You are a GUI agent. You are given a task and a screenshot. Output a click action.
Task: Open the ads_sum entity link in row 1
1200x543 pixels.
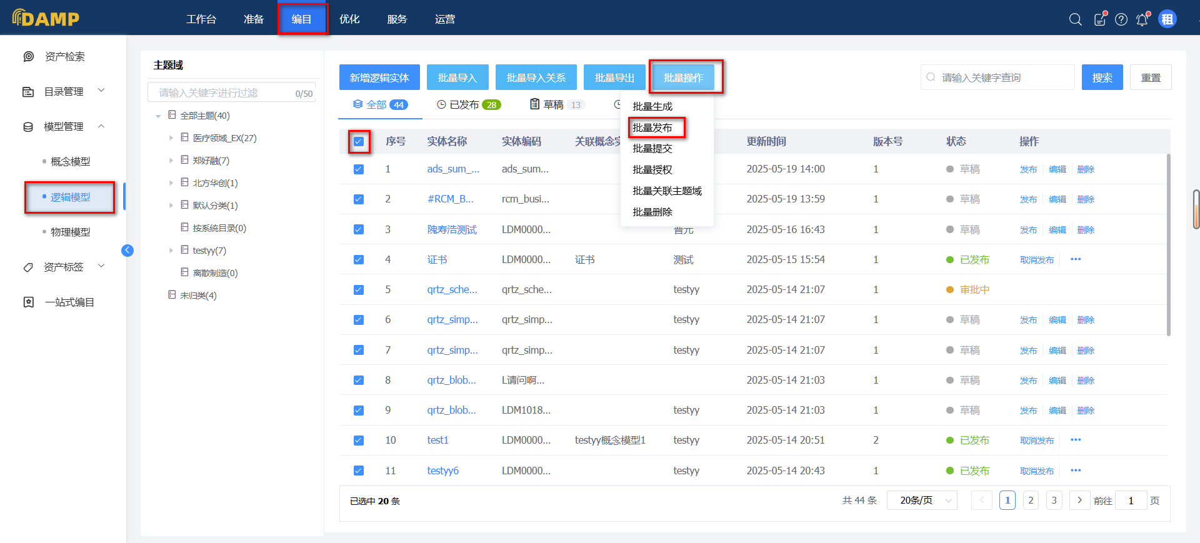click(453, 169)
